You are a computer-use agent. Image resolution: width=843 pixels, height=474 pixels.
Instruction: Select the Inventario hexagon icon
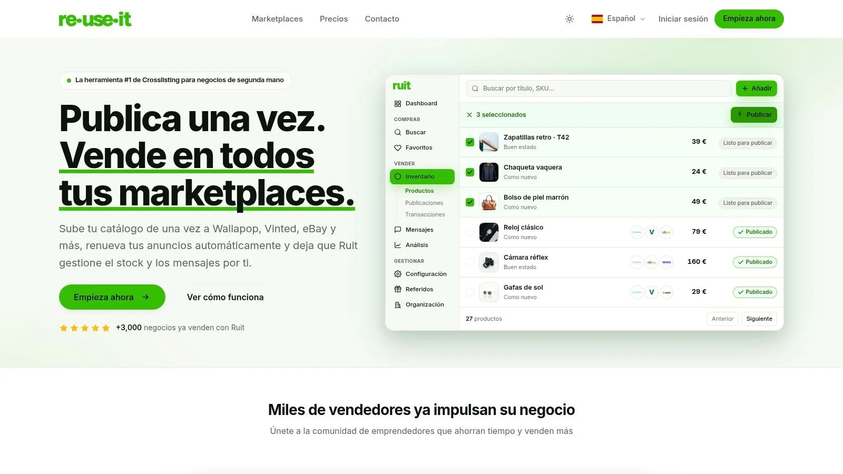[x=398, y=177]
